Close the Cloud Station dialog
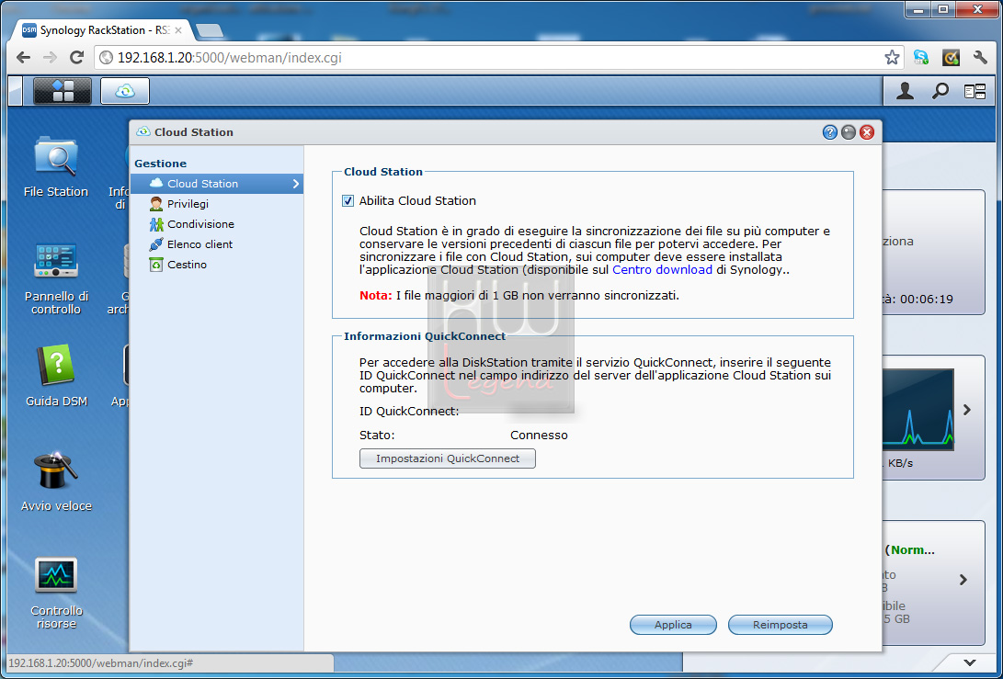This screenshot has height=679, width=1003. click(x=867, y=132)
